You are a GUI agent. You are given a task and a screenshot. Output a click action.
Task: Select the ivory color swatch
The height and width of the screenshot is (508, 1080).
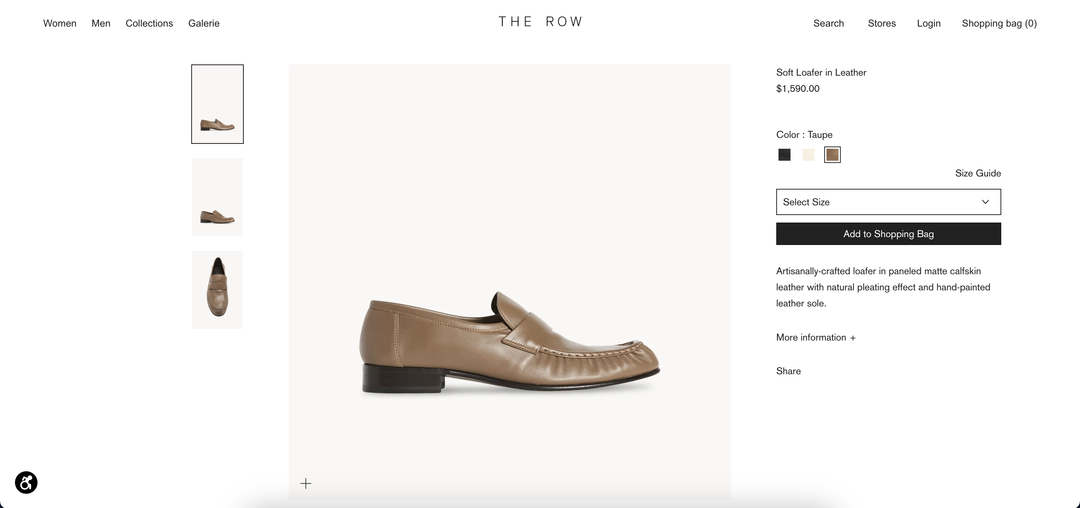coord(808,155)
